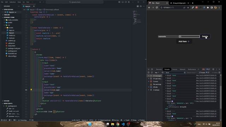The width and height of the screenshot is (226, 127).
Task: Open vite.config.js in Explorer
Action: click(12, 56)
